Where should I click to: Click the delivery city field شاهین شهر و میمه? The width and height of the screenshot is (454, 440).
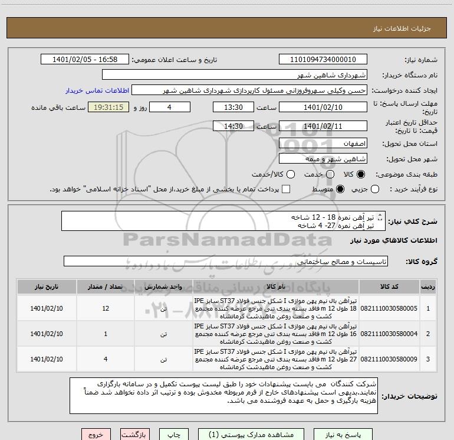pos(323,159)
